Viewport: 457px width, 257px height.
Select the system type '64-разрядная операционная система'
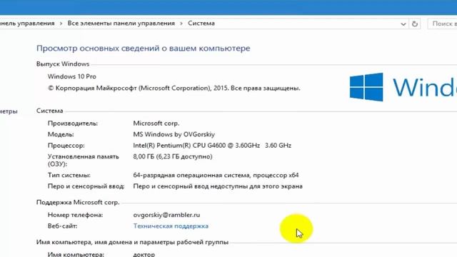(191, 175)
